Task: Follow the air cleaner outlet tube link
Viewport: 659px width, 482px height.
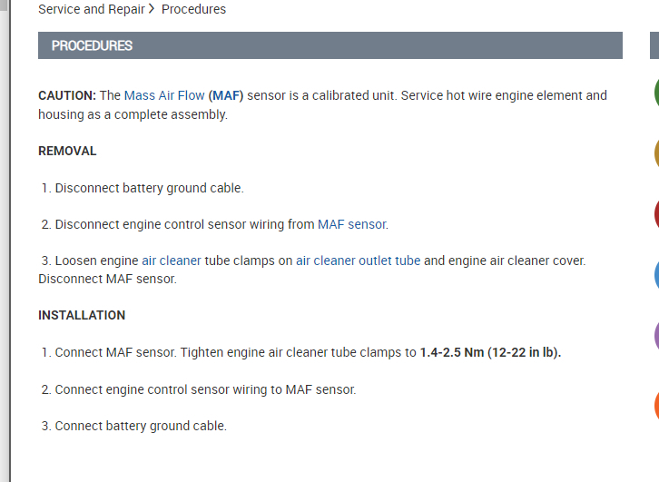Action: point(358,261)
